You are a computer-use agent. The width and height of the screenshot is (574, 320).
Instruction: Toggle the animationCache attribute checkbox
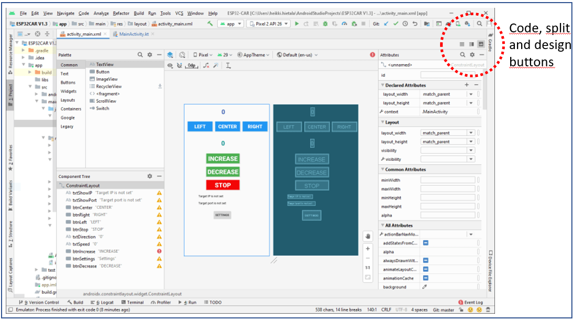[x=426, y=278]
